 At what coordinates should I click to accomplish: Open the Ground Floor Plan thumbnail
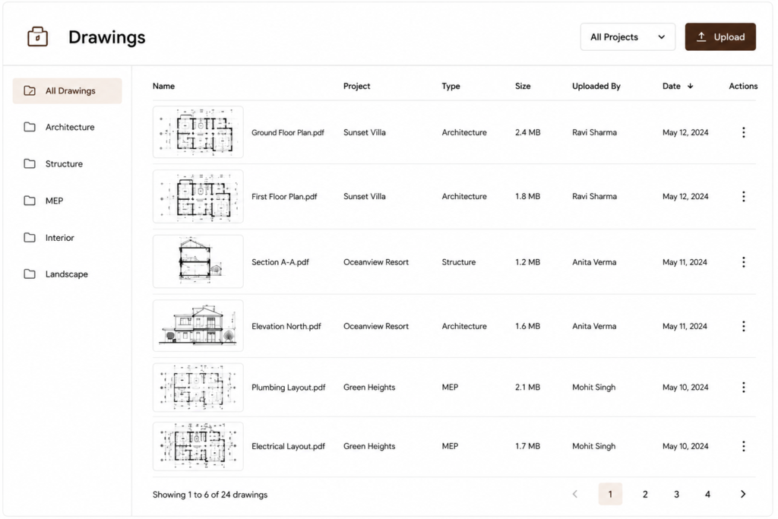point(198,132)
